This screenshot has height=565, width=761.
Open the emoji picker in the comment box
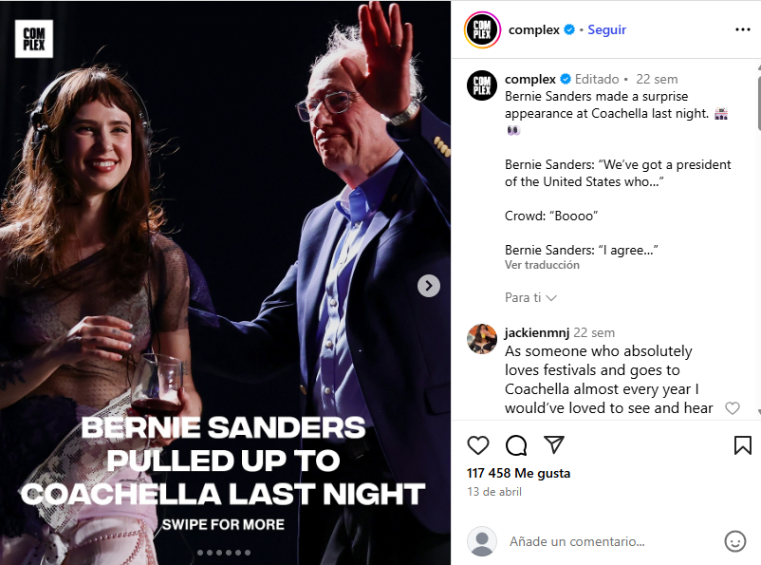735,541
